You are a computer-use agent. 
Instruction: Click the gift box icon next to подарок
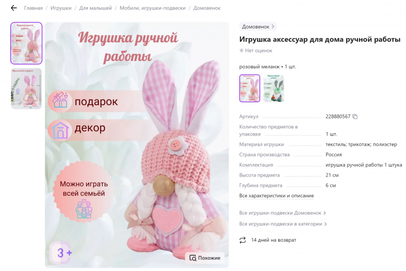point(60,100)
